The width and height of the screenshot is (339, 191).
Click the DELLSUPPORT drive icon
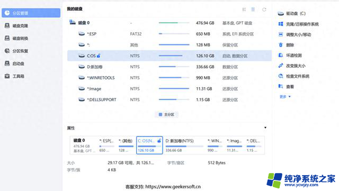click(82, 99)
